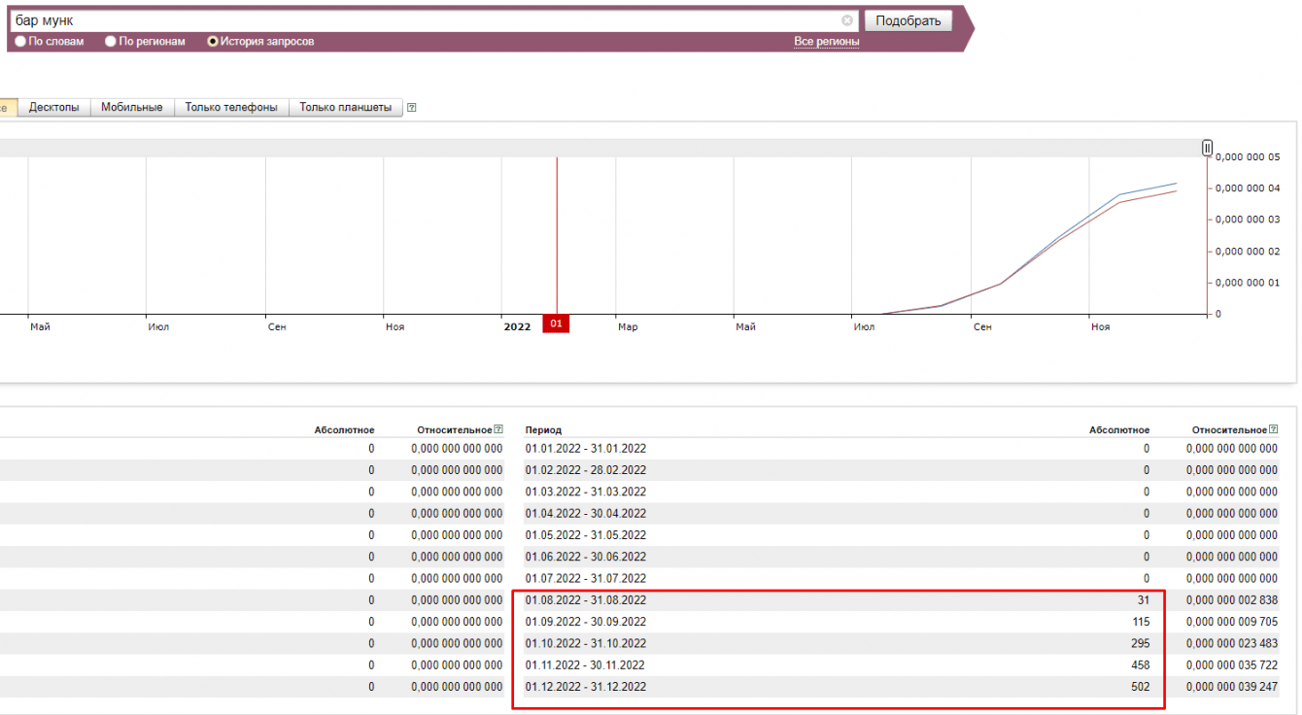Click the absolute value 502 for December 2022
Viewport: 1302px width, 715px height.
point(1141,687)
